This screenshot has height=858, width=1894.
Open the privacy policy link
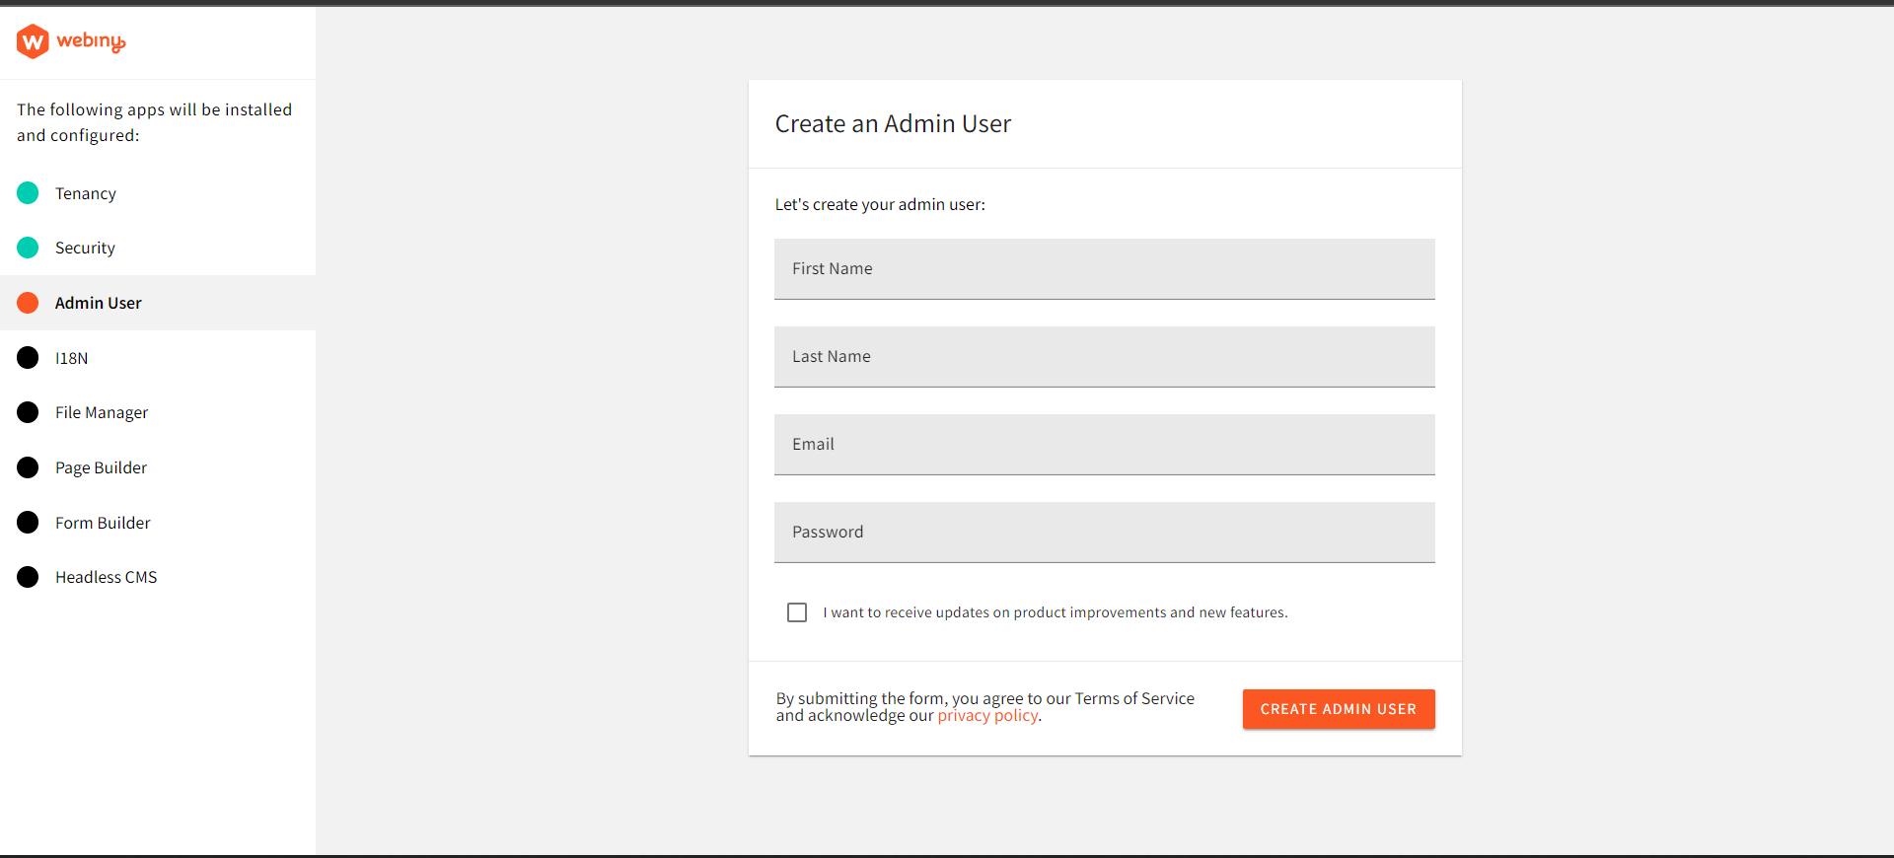(x=986, y=716)
